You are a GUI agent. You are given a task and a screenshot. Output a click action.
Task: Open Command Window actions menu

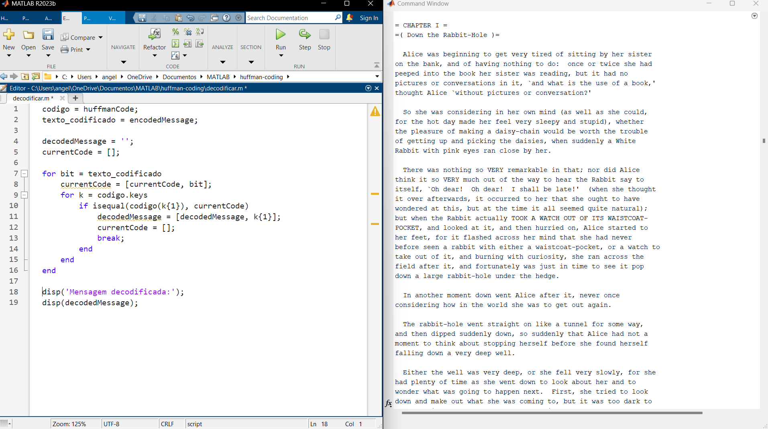pyautogui.click(x=754, y=16)
